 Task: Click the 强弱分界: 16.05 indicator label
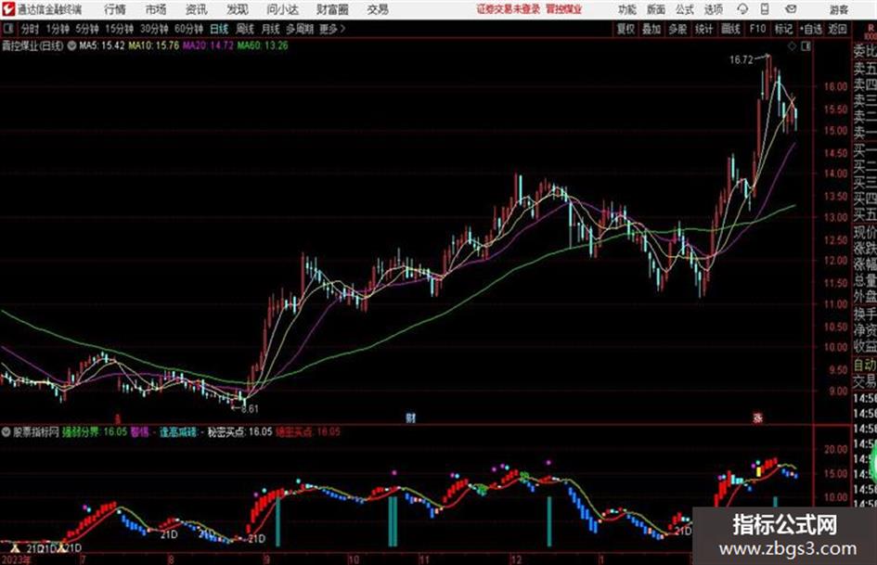(x=95, y=431)
